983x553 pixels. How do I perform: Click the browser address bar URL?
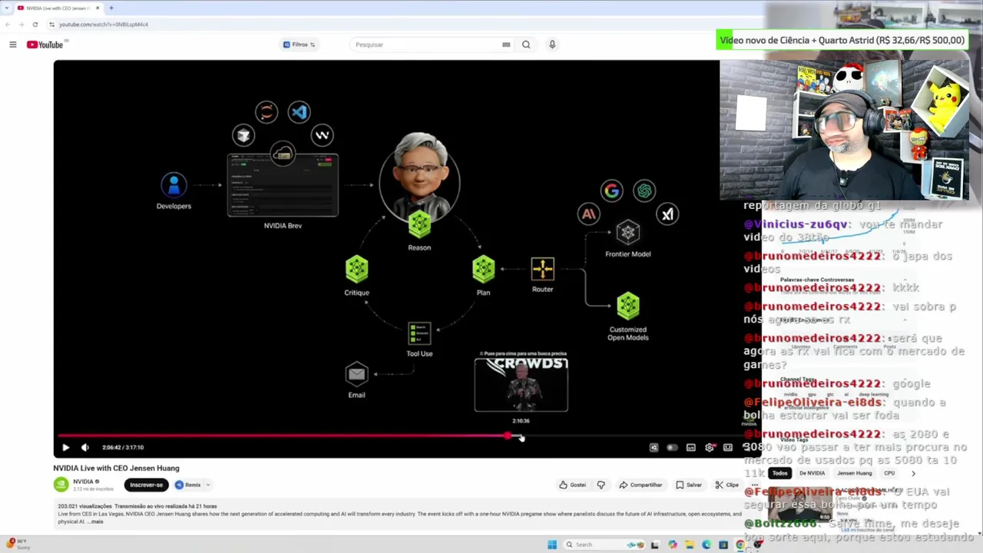[104, 25]
